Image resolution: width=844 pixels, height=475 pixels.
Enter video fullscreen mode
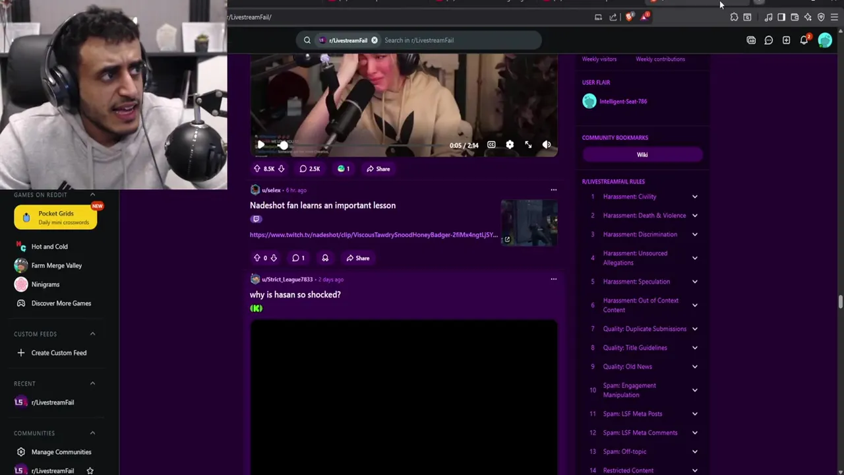528,144
